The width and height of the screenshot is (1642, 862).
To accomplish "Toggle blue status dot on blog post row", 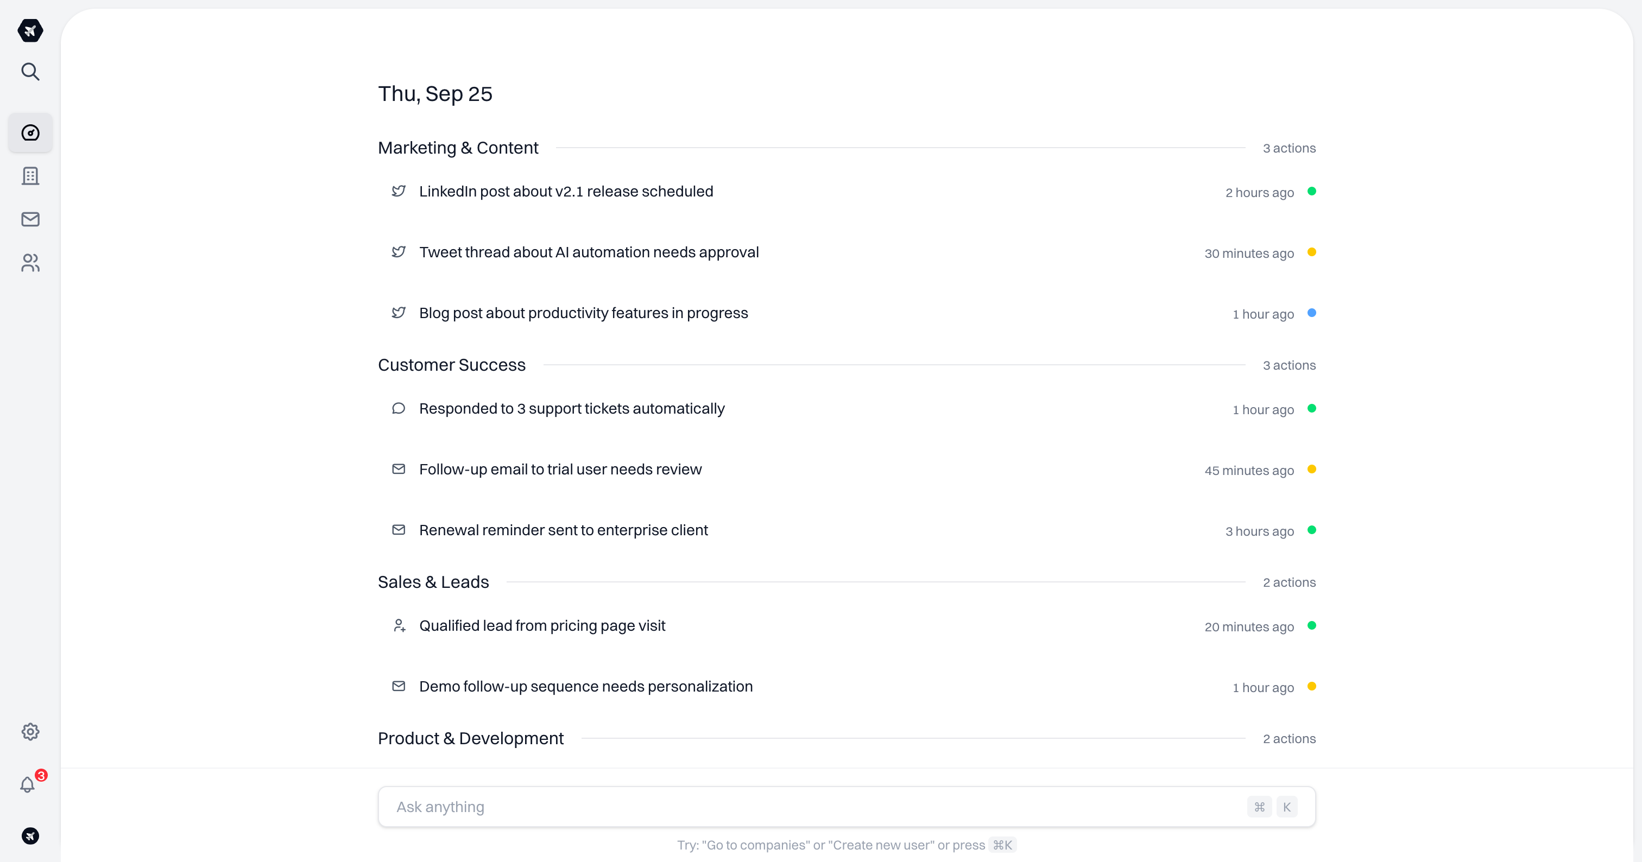I will click(x=1312, y=313).
